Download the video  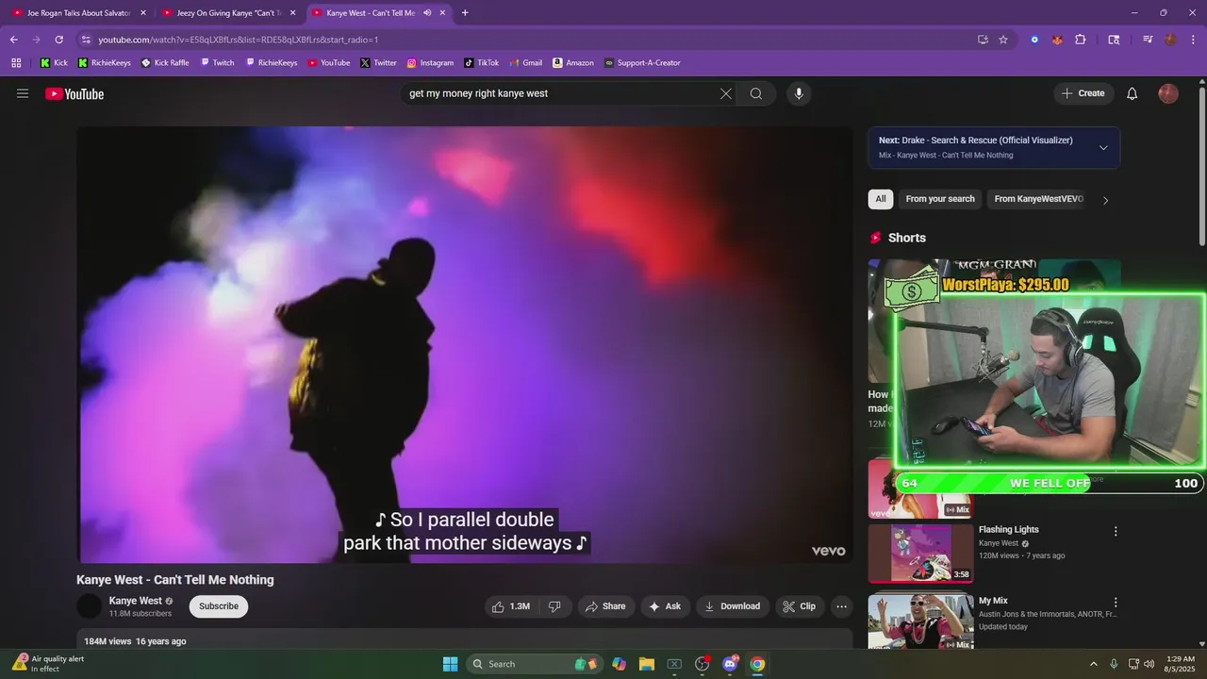pyautogui.click(x=733, y=606)
